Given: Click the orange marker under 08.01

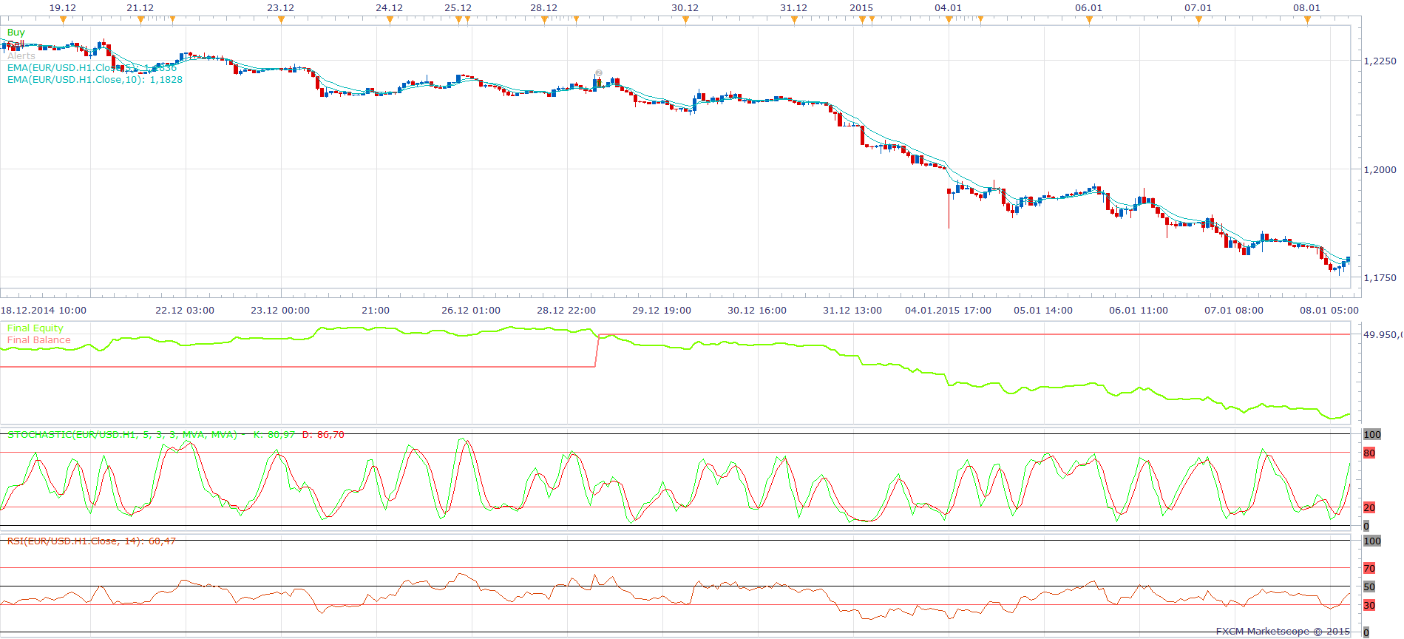Looking at the screenshot, I should coord(1307,20).
